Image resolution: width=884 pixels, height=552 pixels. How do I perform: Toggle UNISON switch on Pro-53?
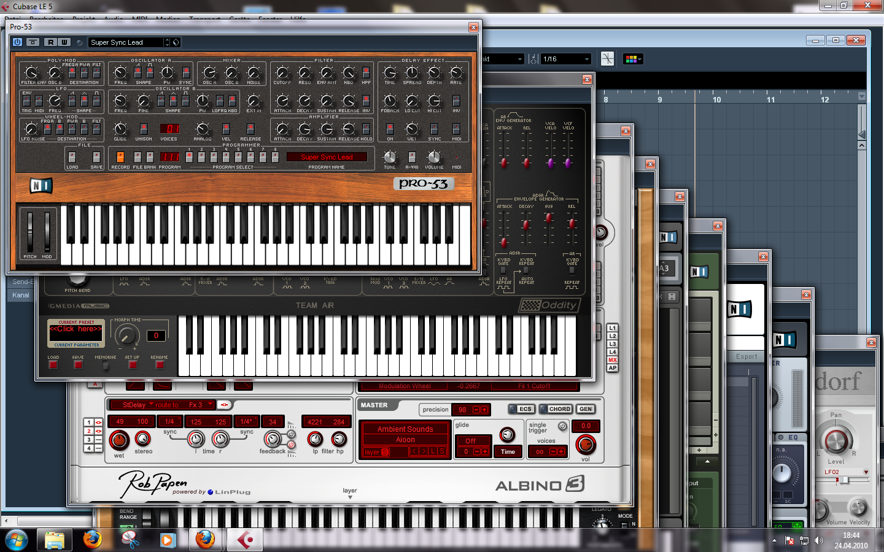pyautogui.click(x=144, y=129)
